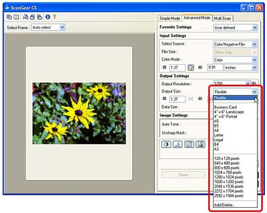Choose Flexible in the output size list

235,98
